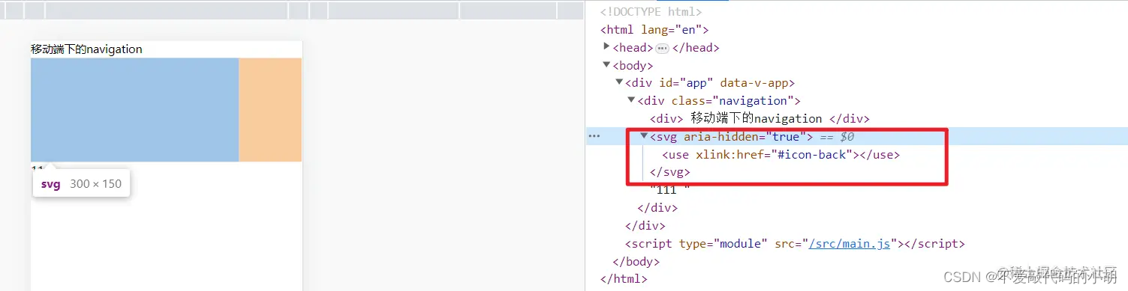The width and height of the screenshot is (1128, 291).
Task: Click the lang "en" attribute value
Action: [686, 30]
